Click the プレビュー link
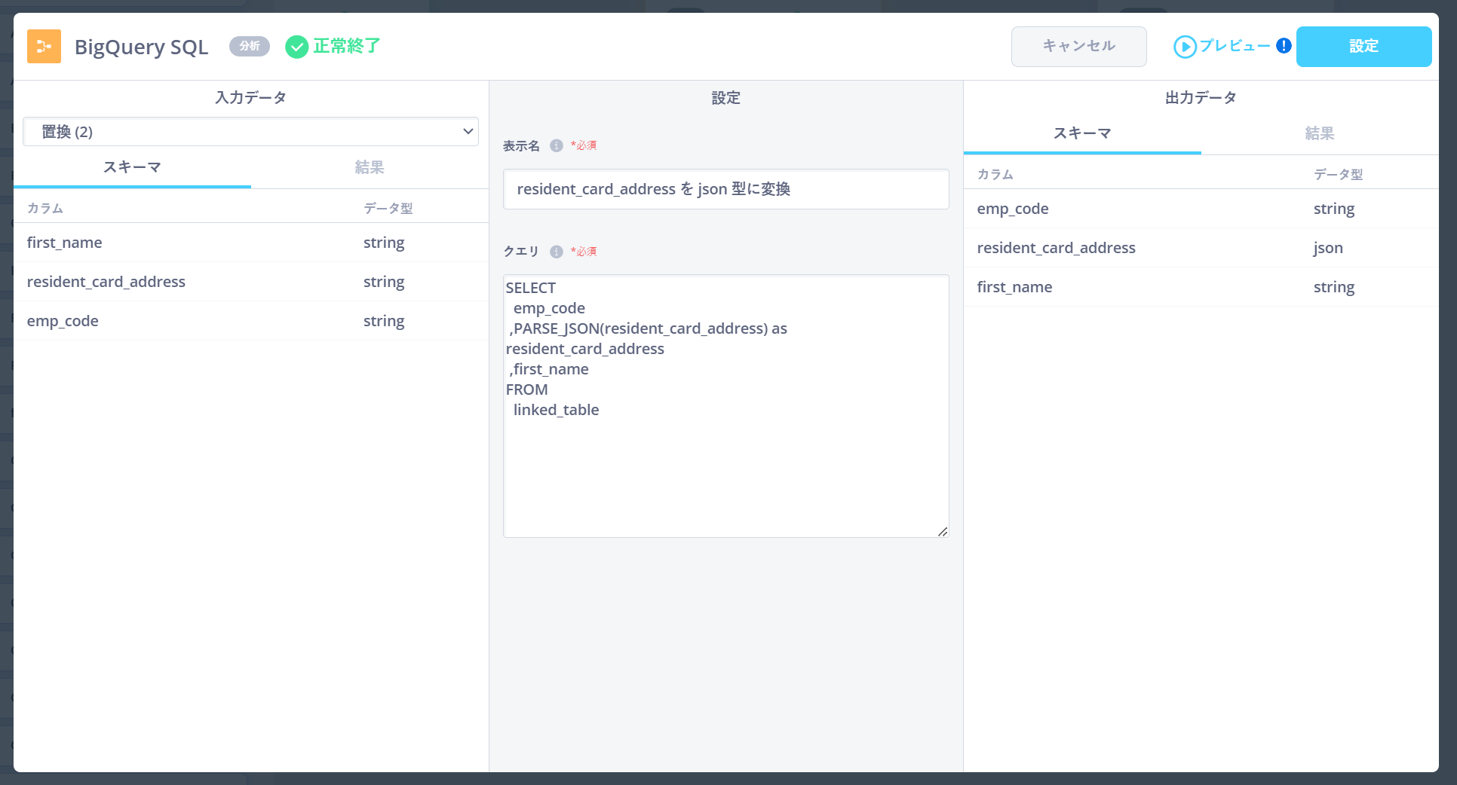Image resolution: width=1457 pixels, height=785 pixels. [1235, 46]
